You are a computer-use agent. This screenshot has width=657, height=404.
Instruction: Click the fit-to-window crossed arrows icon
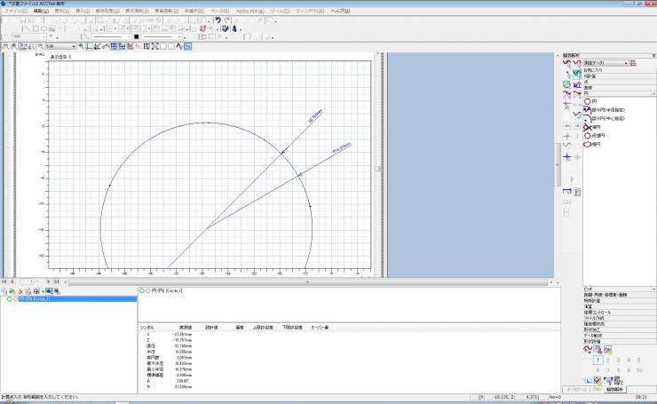pos(155,46)
